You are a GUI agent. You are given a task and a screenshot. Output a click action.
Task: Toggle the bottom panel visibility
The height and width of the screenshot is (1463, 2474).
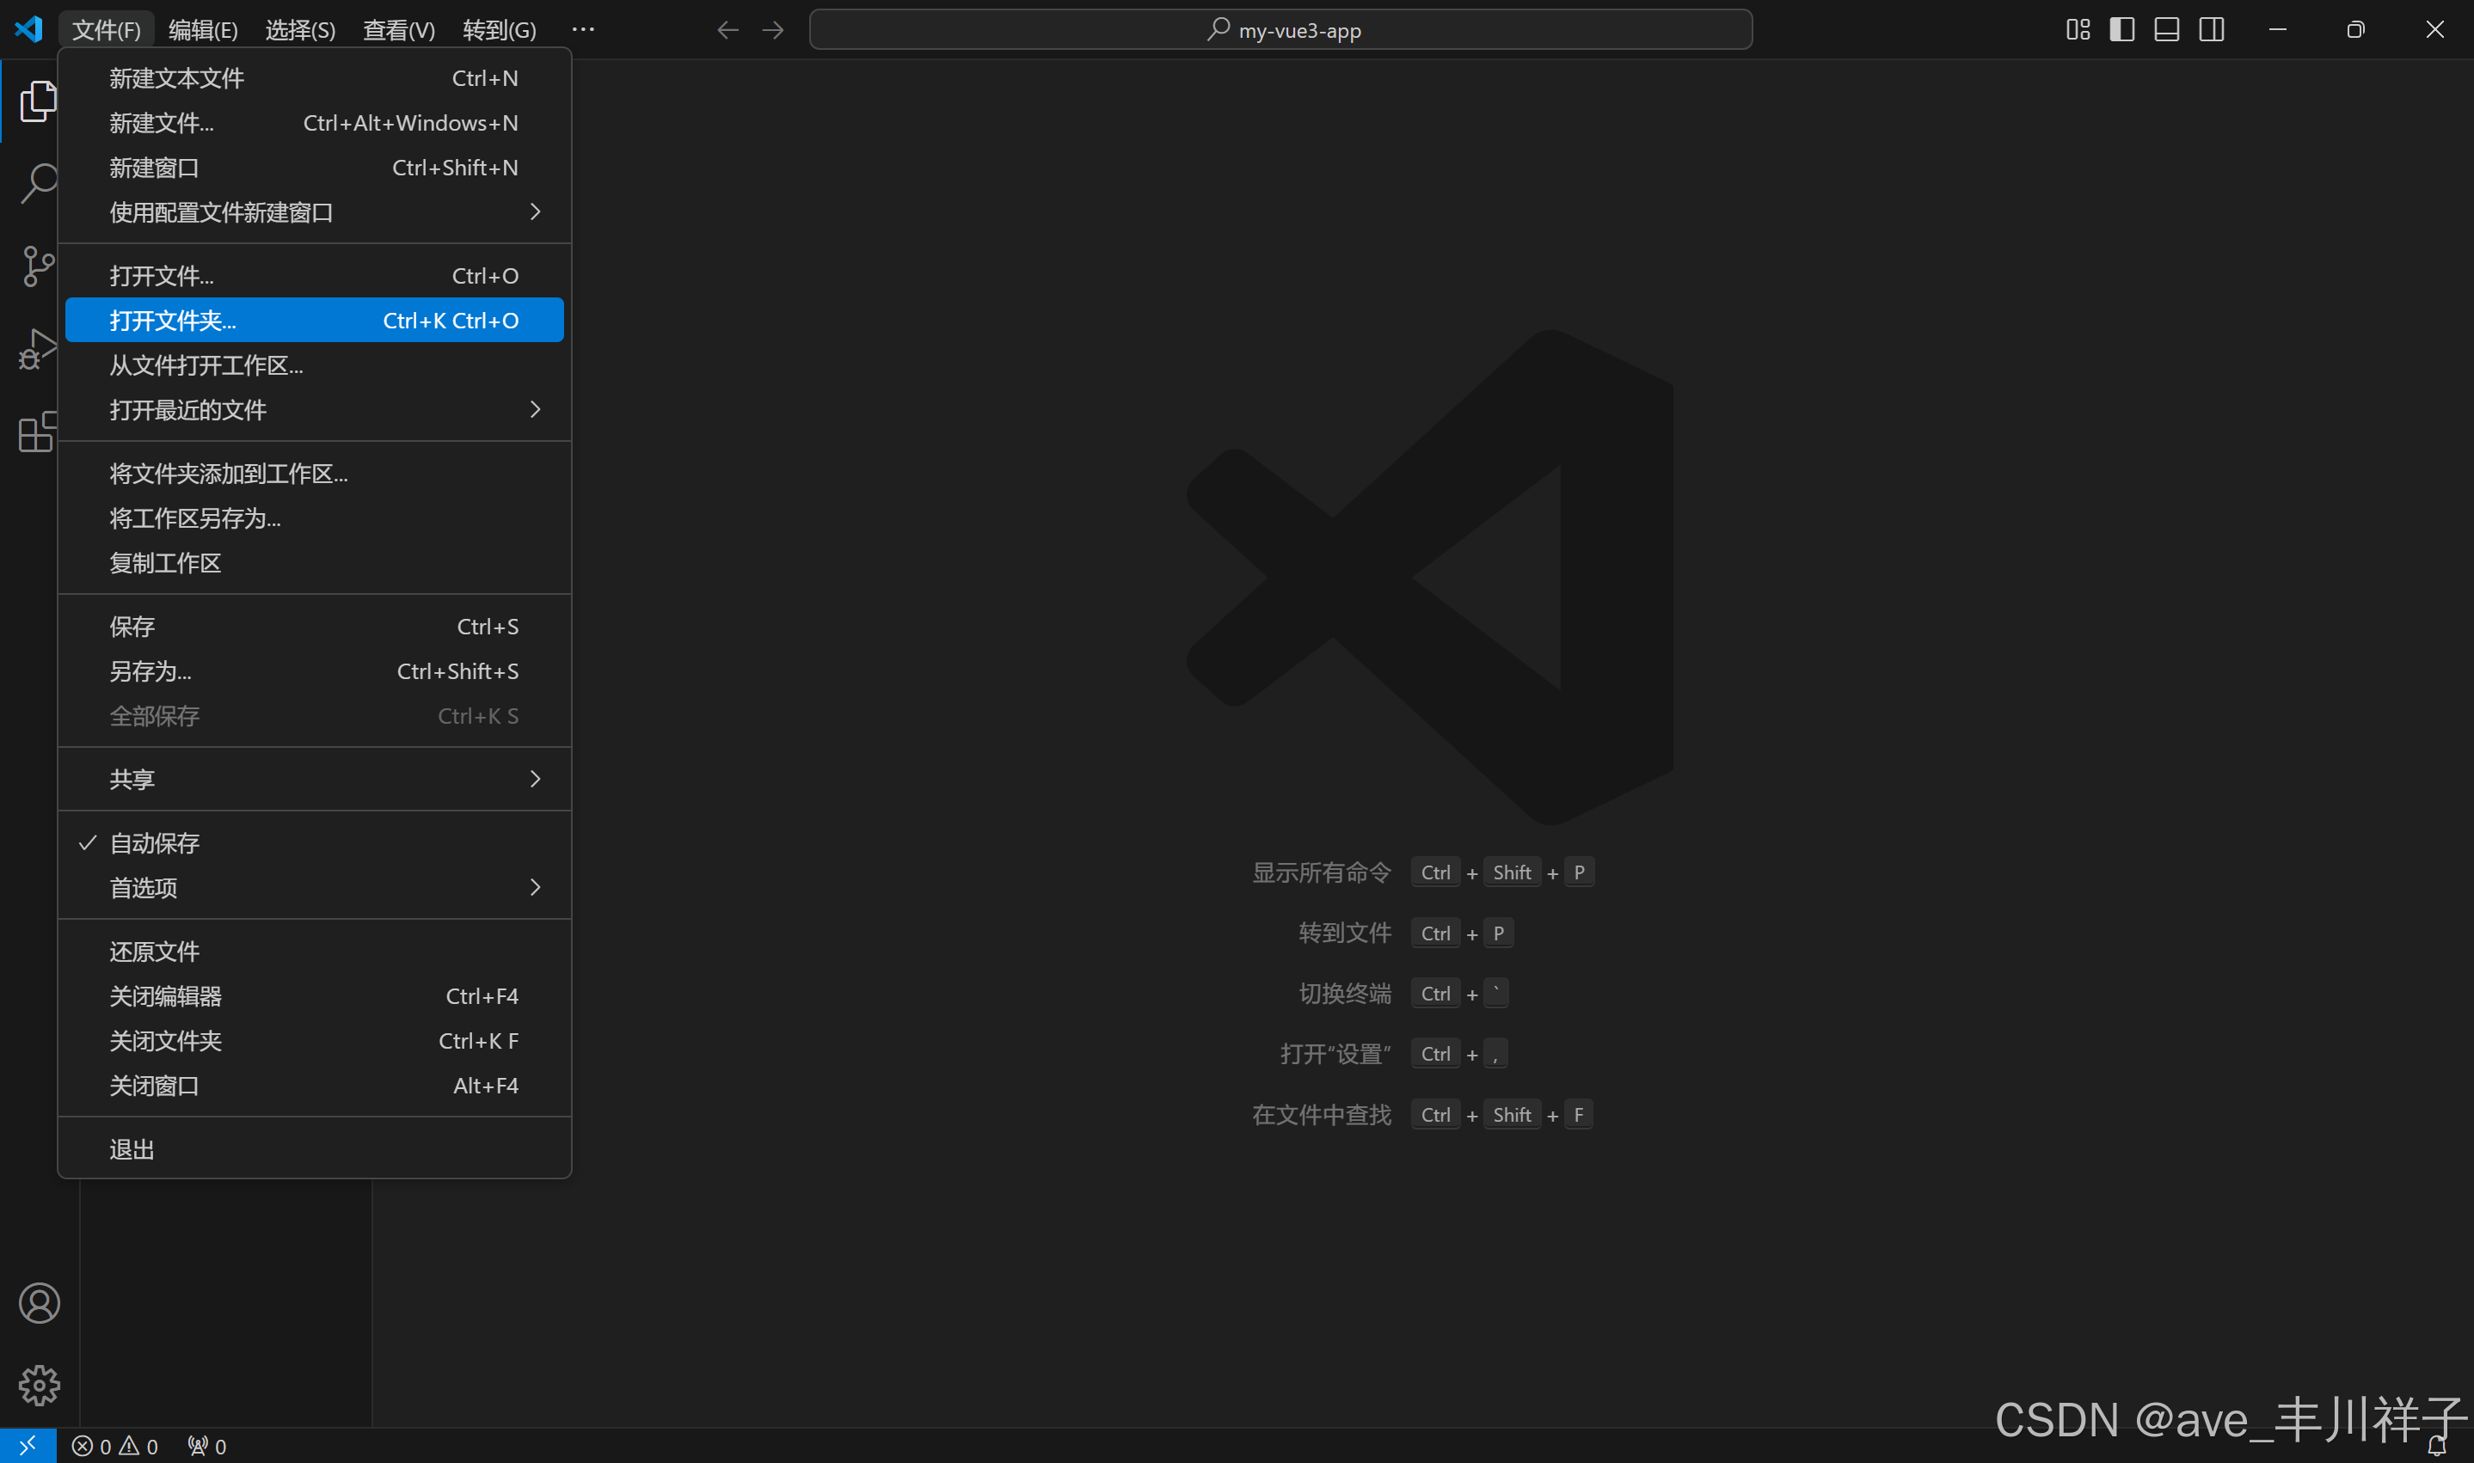point(2166,29)
